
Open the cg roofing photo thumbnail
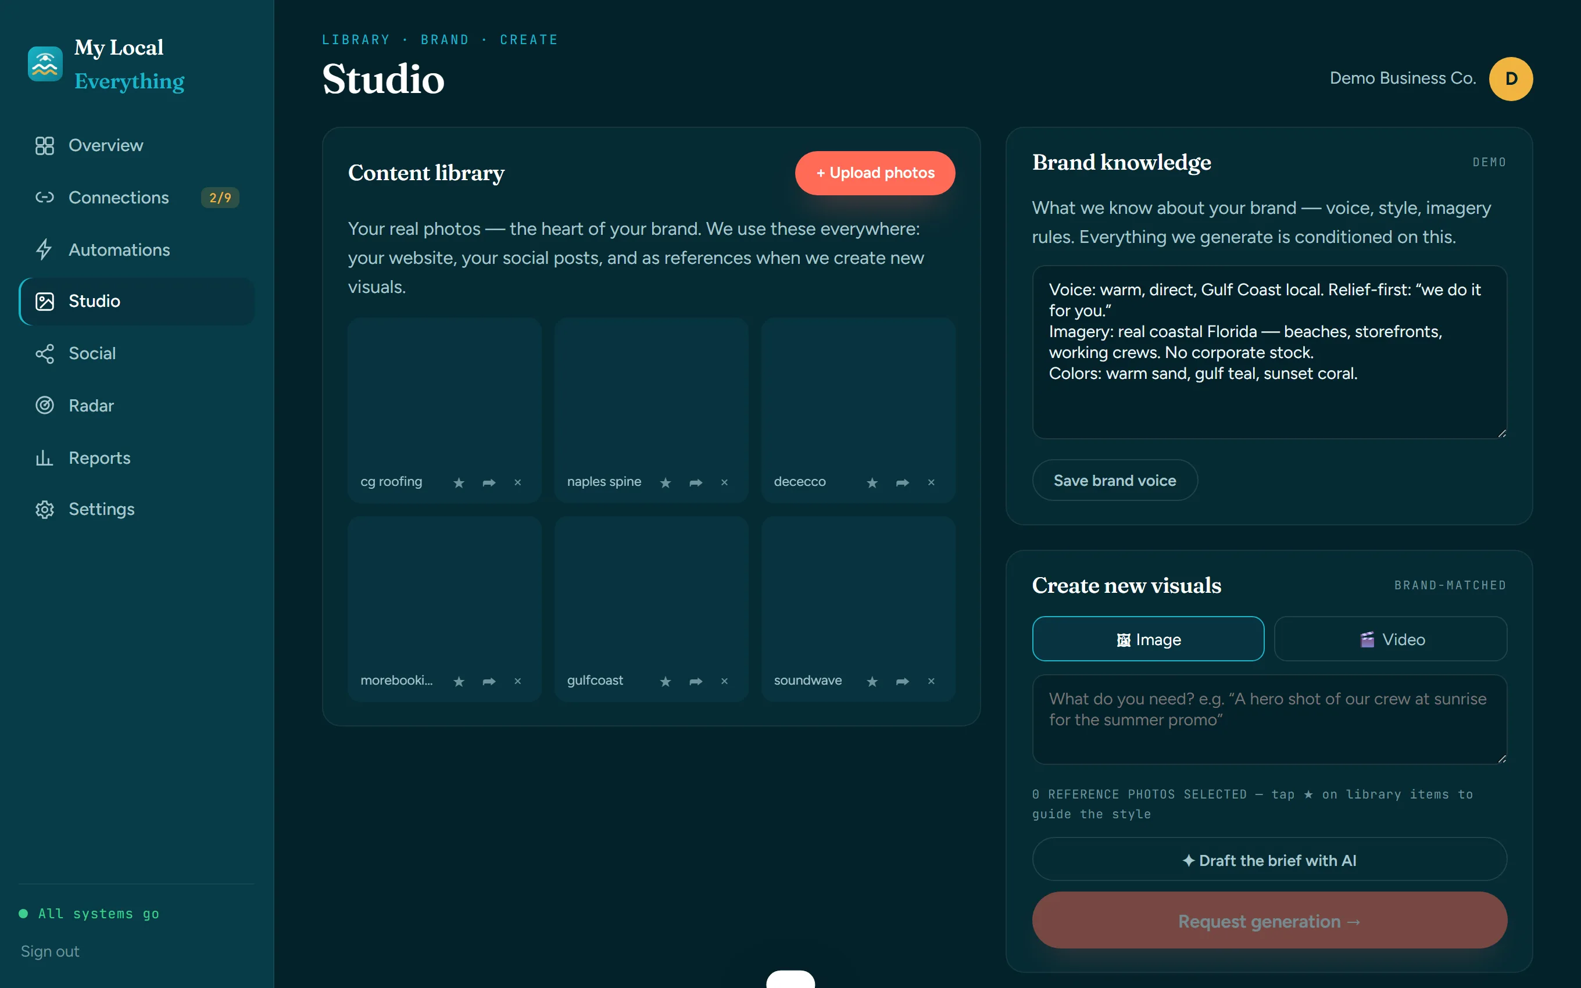coord(444,391)
